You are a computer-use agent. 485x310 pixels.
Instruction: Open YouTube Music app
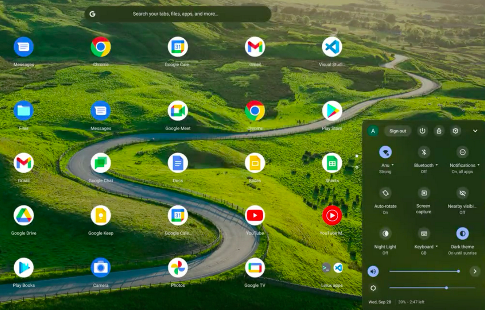coord(332,215)
